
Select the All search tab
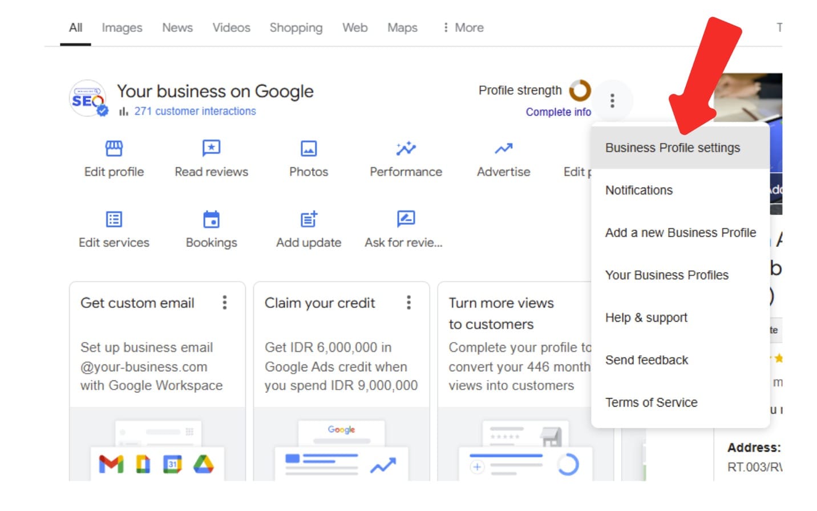(75, 27)
